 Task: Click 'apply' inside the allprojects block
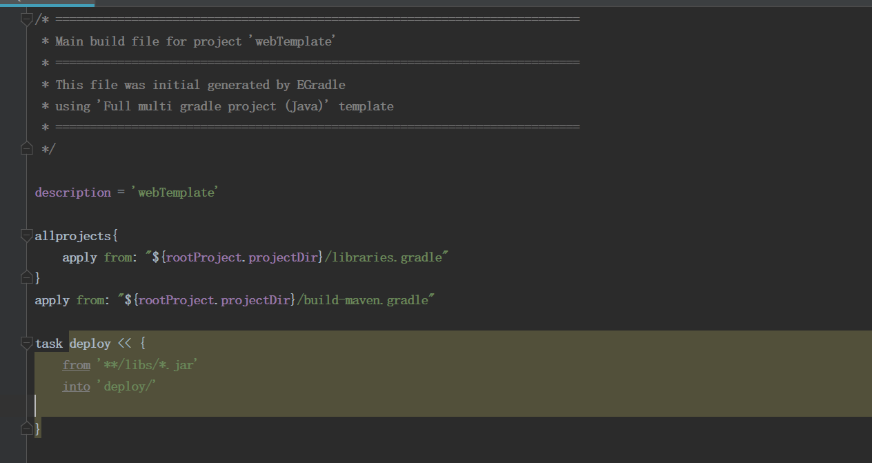point(80,257)
